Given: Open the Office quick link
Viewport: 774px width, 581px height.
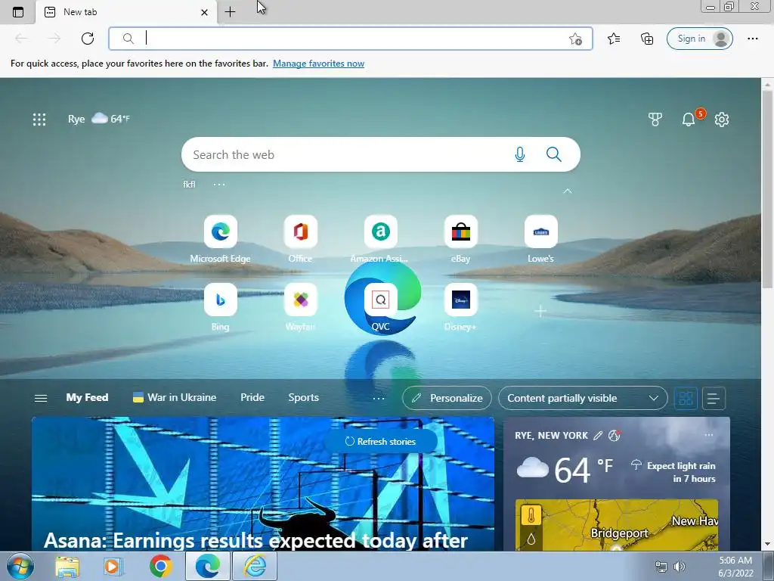Looking at the screenshot, I should click(300, 239).
